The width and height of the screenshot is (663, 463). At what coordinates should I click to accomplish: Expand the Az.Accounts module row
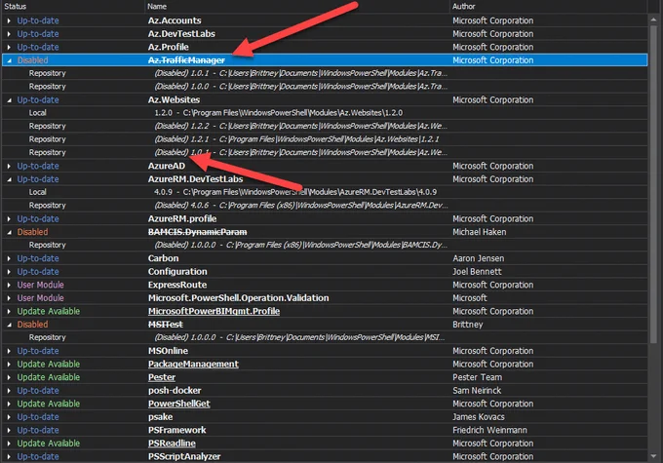[x=9, y=20]
